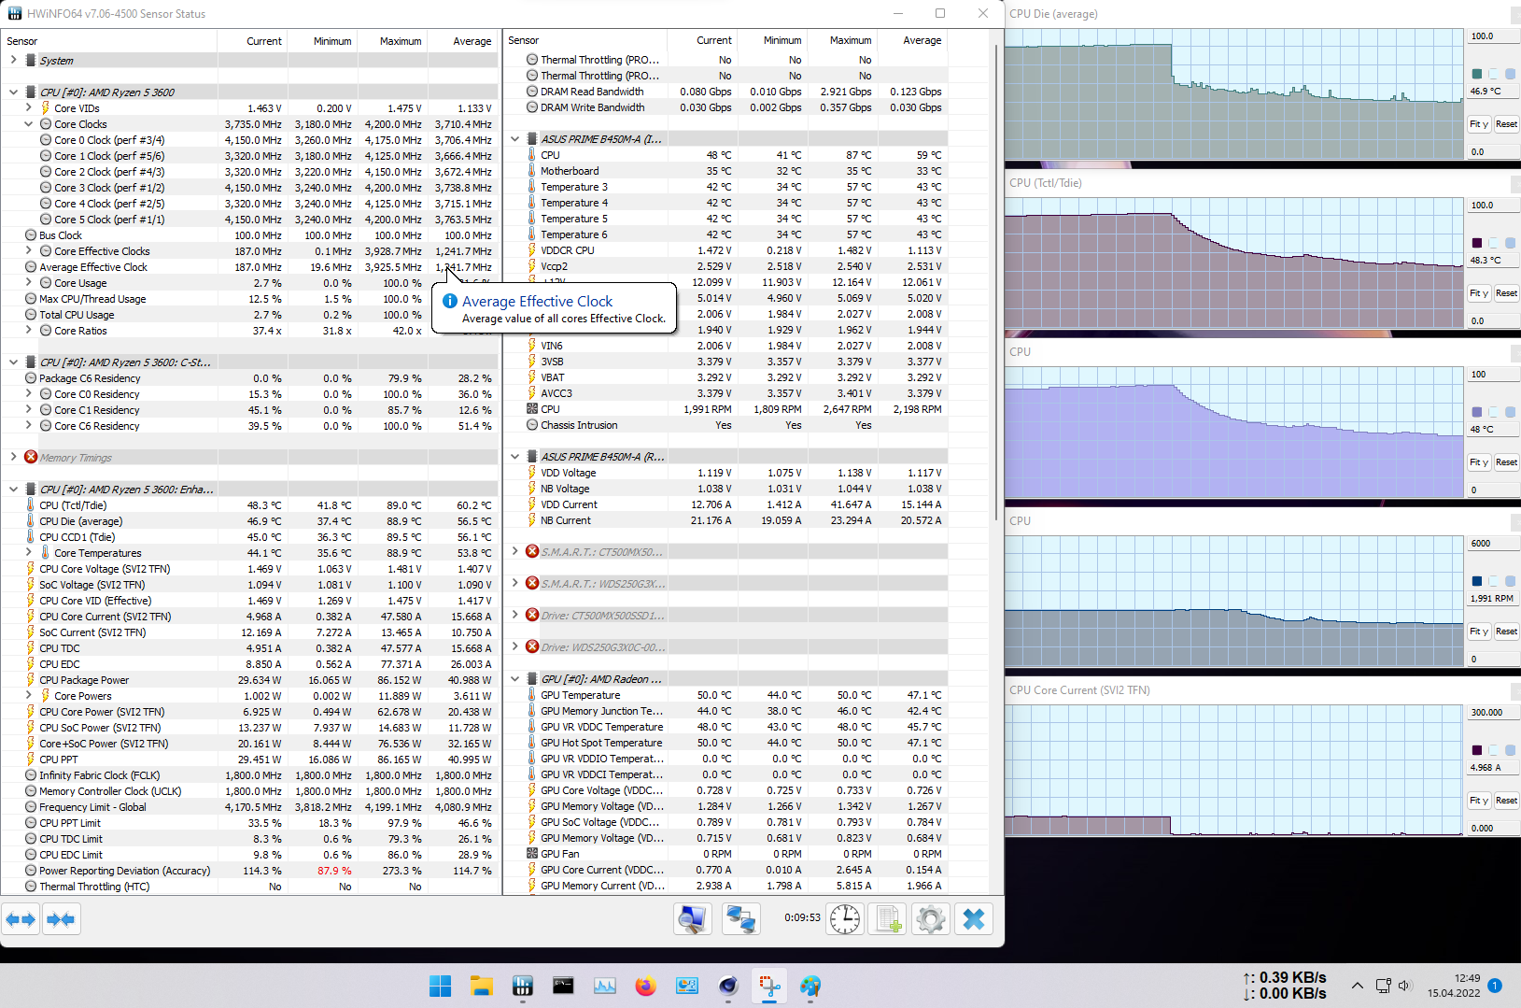Screen dimensions: 1521x1008
Task: Open the networked computers remote icon
Action: pyautogui.click(x=741, y=919)
